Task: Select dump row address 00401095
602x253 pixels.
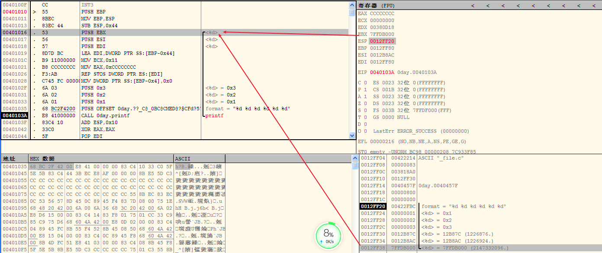Action: (x=15, y=208)
